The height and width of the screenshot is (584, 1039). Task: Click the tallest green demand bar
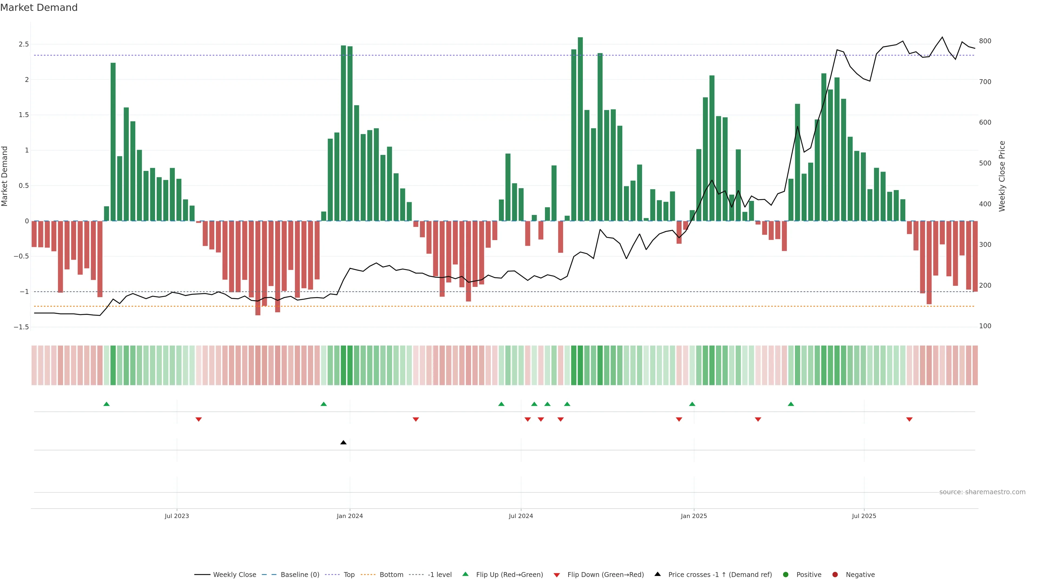pyautogui.click(x=580, y=129)
